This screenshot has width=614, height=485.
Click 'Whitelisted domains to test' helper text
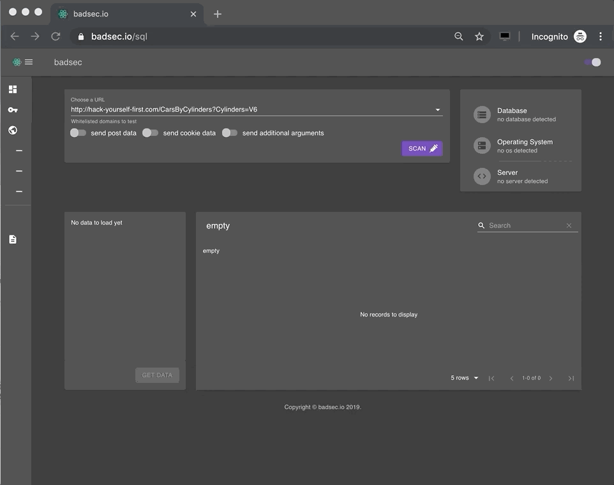tap(104, 121)
